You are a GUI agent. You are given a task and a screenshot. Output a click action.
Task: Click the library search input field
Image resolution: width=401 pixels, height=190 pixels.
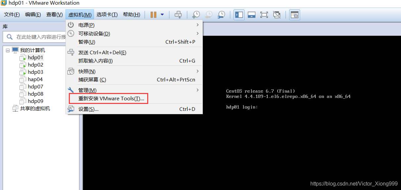point(34,37)
